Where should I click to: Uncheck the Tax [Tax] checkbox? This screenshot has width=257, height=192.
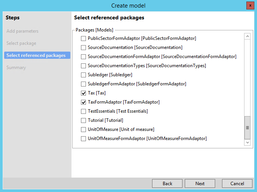tap(83, 93)
